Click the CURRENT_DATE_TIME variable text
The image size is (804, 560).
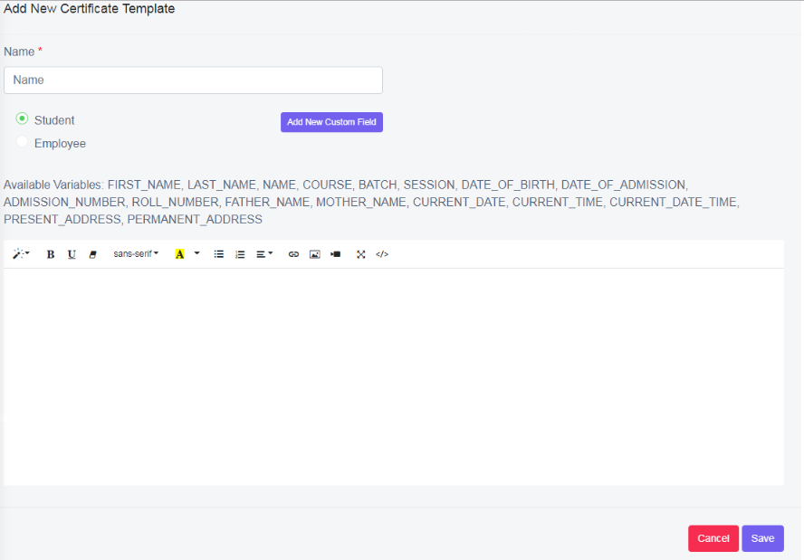[x=673, y=203]
